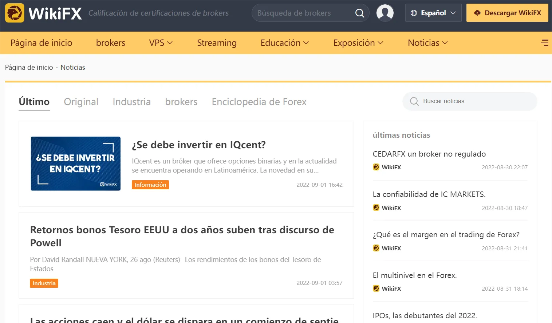Open article ¿Se debe invertir en IQcent?
The width and height of the screenshot is (552, 323).
pos(199,145)
